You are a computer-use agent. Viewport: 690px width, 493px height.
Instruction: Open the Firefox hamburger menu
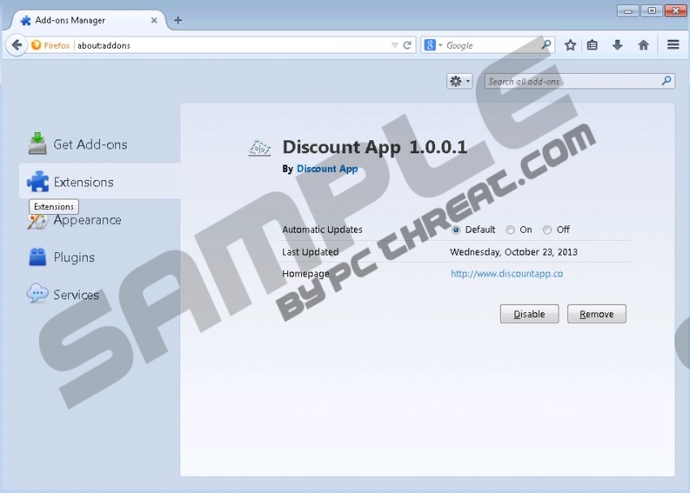click(673, 45)
